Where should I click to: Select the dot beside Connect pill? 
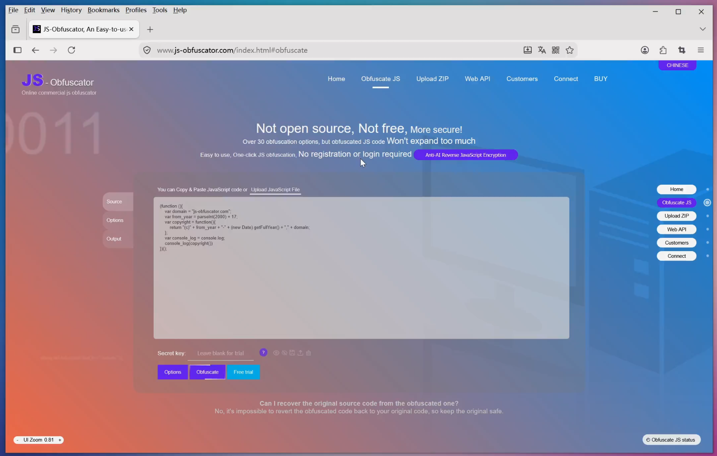(x=708, y=256)
